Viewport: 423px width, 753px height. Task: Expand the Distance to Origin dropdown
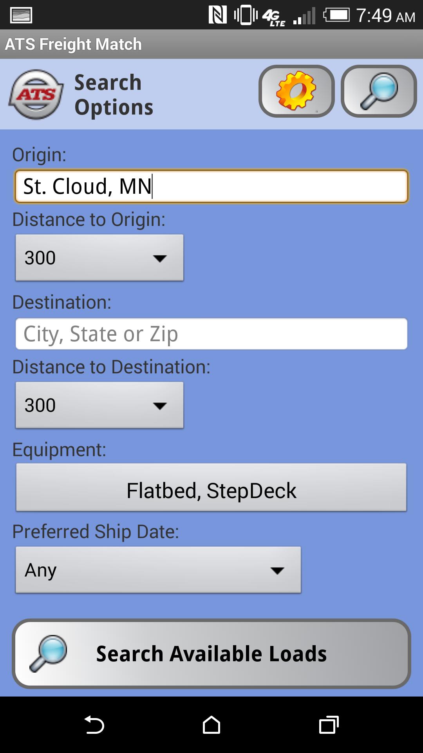click(99, 258)
